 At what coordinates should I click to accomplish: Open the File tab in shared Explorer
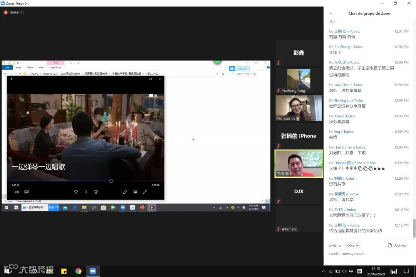[x=7, y=67]
